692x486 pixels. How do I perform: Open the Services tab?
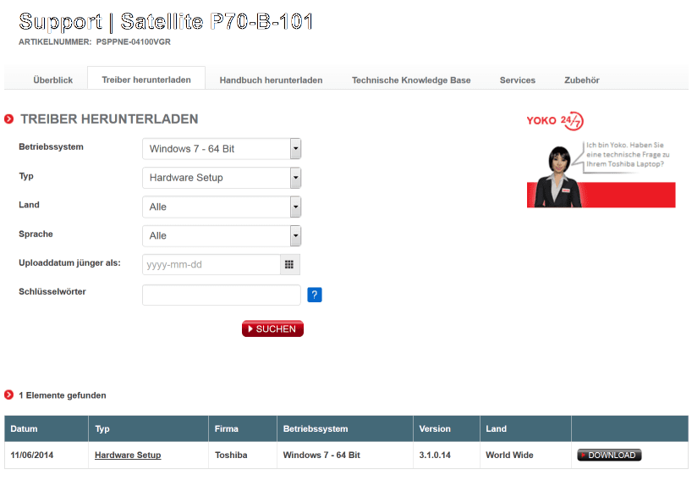tap(518, 80)
